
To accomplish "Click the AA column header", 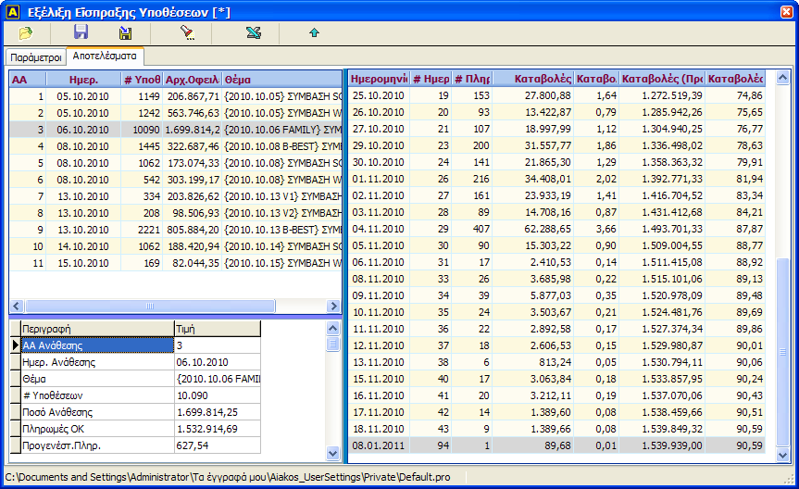I will pyautogui.click(x=28, y=79).
